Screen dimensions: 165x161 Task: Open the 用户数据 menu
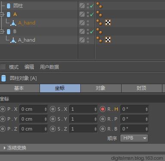(x=49, y=67)
